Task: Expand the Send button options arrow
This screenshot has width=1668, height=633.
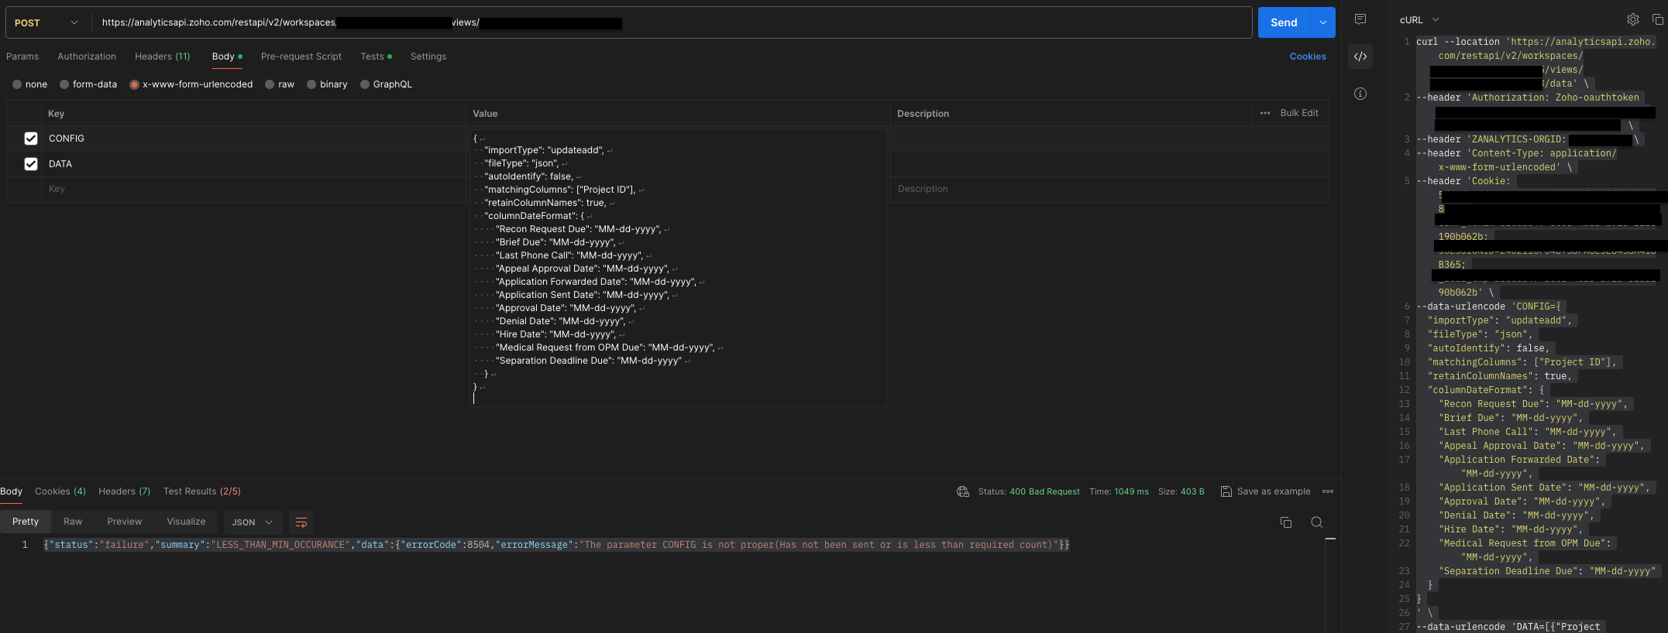Action: [1323, 22]
